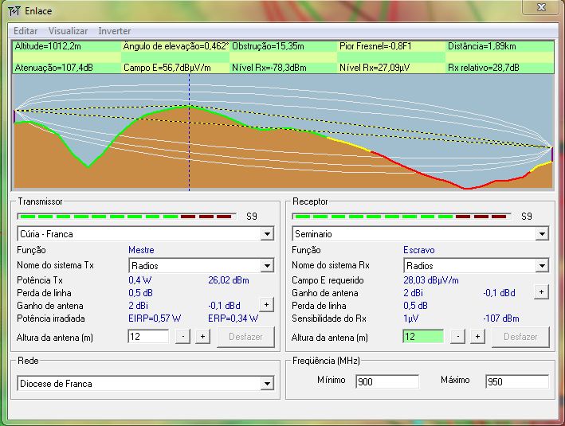
Task: Expand the Diocese de Franca network dropdown
Action: pyautogui.click(x=267, y=384)
